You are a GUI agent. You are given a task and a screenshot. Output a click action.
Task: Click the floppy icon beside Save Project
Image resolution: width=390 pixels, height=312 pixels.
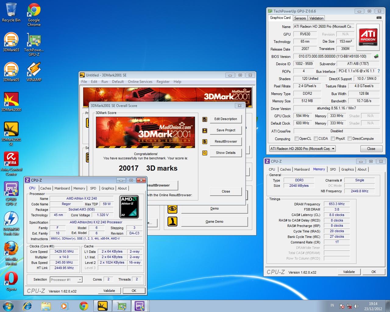(x=205, y=130)
